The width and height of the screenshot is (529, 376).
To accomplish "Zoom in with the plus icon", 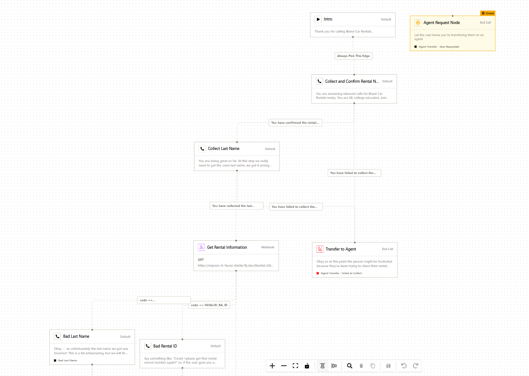I will click(272, 366).
